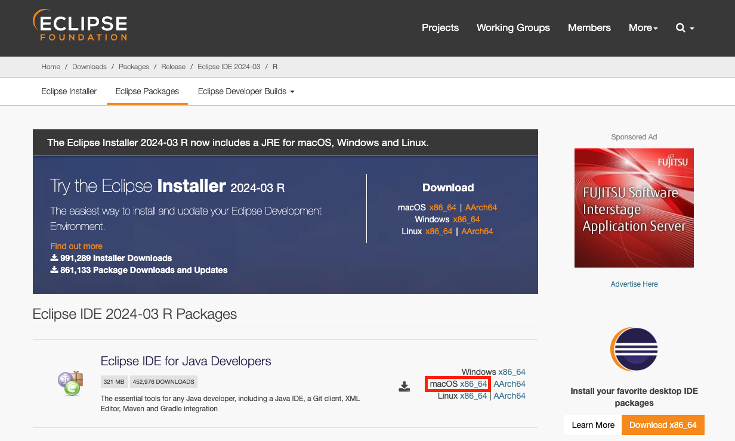Go to Release breadcrumb

tap(173, 67)
